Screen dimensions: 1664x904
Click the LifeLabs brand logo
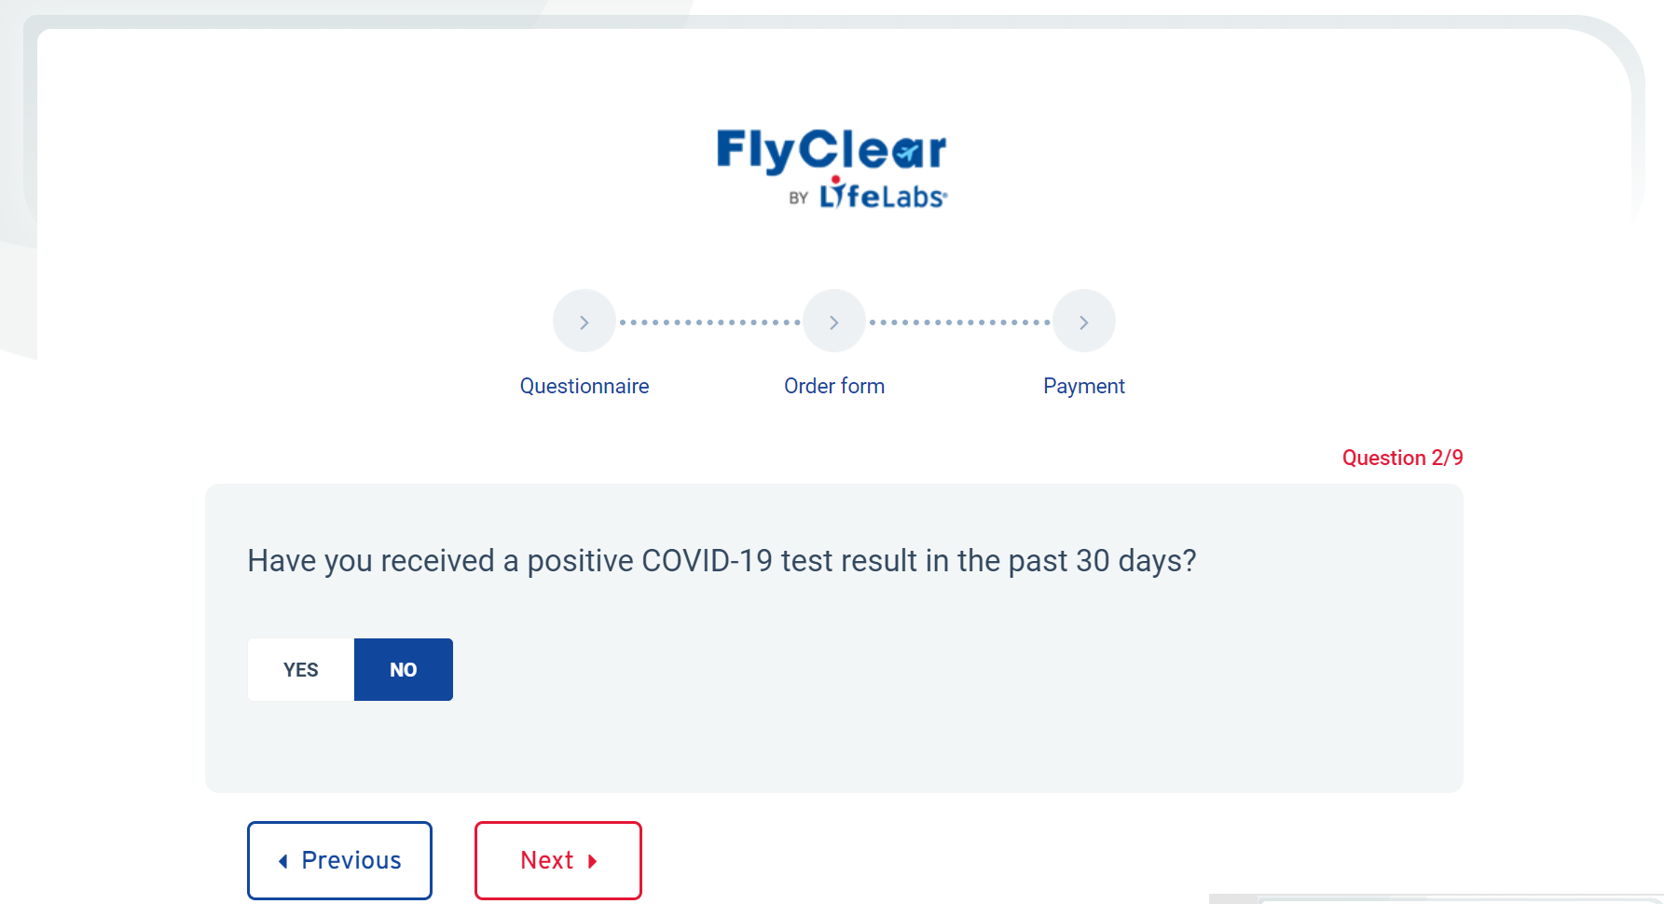(x=882, y=195)
